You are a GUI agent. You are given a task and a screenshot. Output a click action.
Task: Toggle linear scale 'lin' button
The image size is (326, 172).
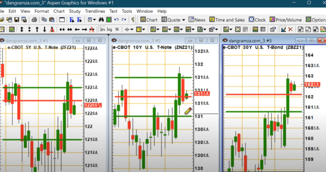click(102, 29)
